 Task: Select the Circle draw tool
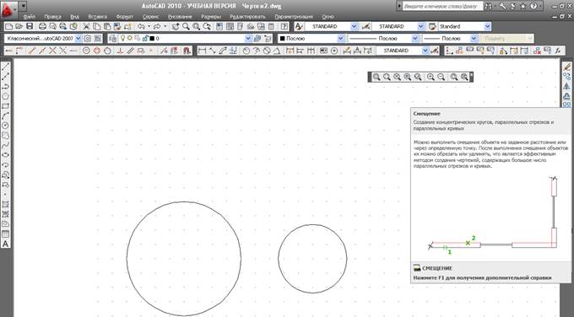click(x=6, y=126)
